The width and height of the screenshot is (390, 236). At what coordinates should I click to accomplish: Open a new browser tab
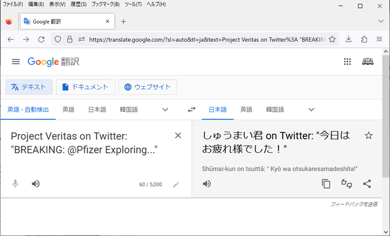pos(123,22)
